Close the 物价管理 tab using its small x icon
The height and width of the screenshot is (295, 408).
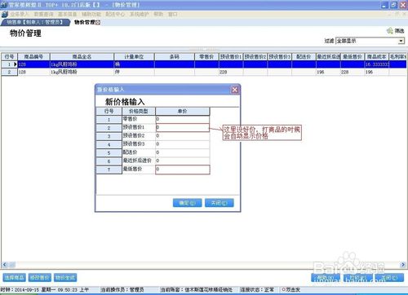98,23
